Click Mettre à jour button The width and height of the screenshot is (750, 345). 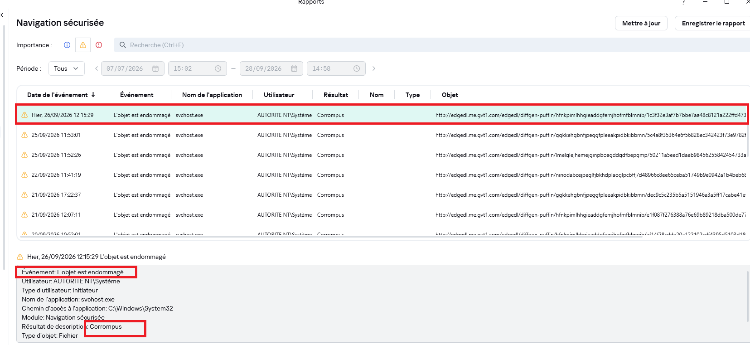click(641, 23)
